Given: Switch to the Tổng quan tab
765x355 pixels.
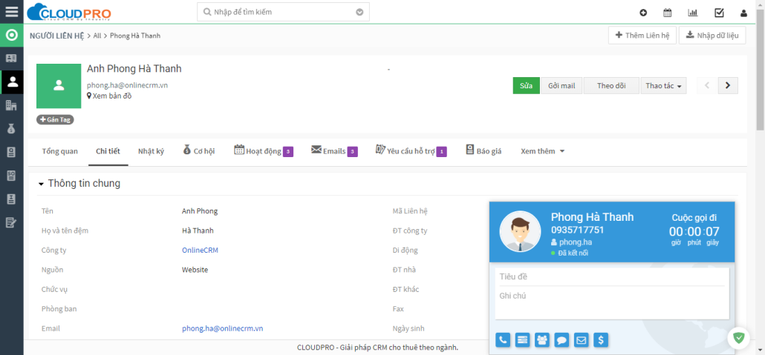Looking at the screenshot, I should [60, 151].
